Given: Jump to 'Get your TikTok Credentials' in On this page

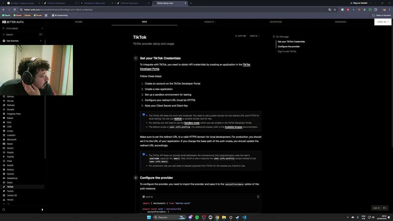Looking at the screenshot, I should point(291,42).
